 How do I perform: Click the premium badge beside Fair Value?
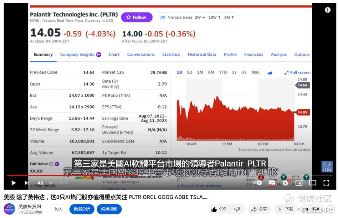57,164
